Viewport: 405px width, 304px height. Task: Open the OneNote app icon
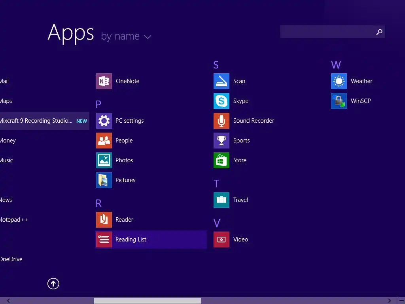[x=104, y=81]
